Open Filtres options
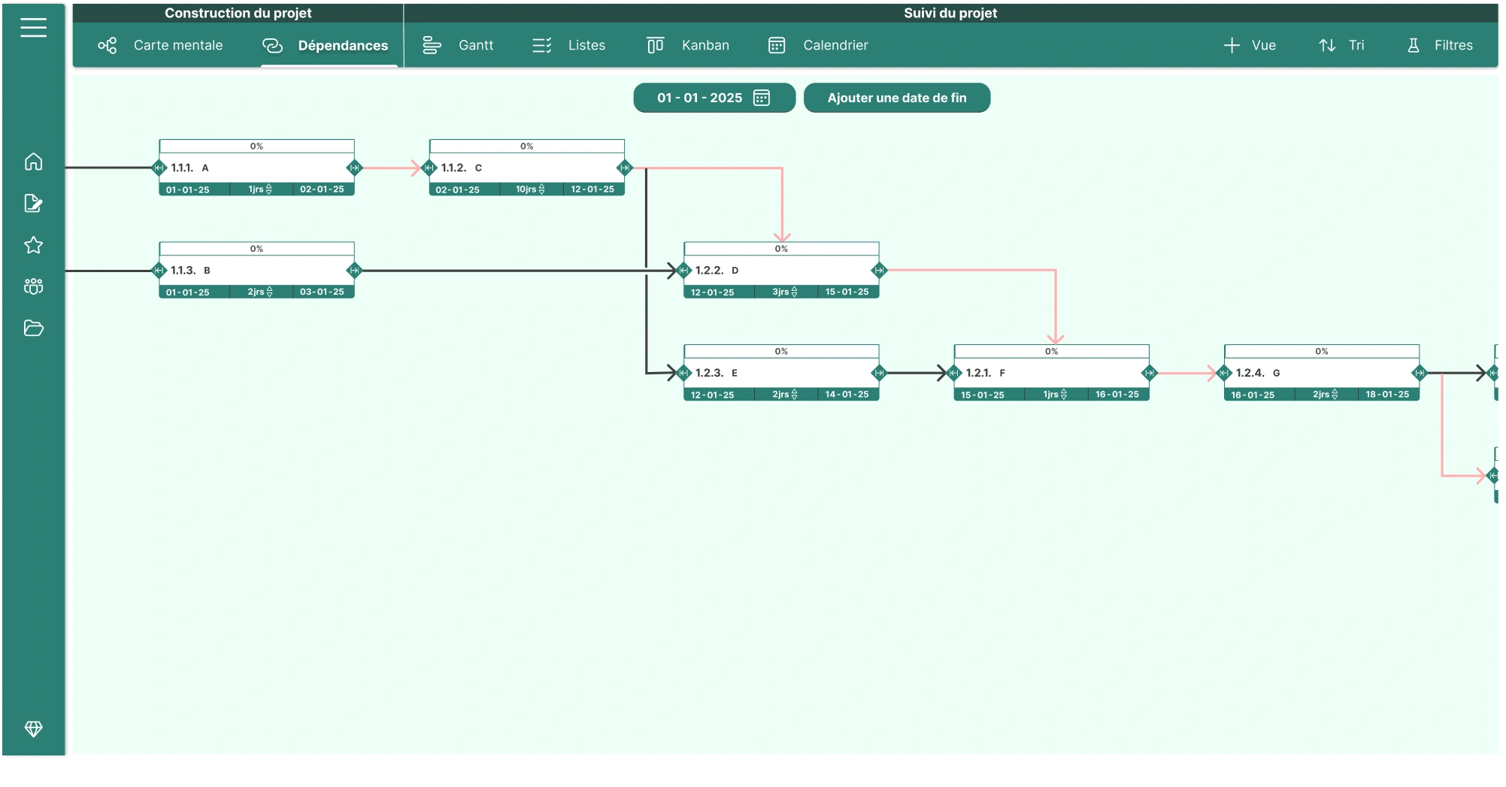 (1439, 45)
